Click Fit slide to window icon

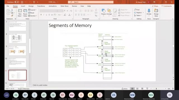(x=173, y=89)
